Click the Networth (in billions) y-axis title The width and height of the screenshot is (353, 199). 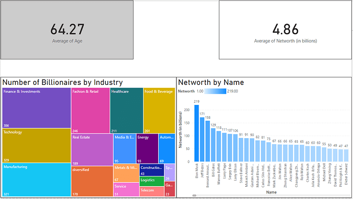tap(180, 130)
